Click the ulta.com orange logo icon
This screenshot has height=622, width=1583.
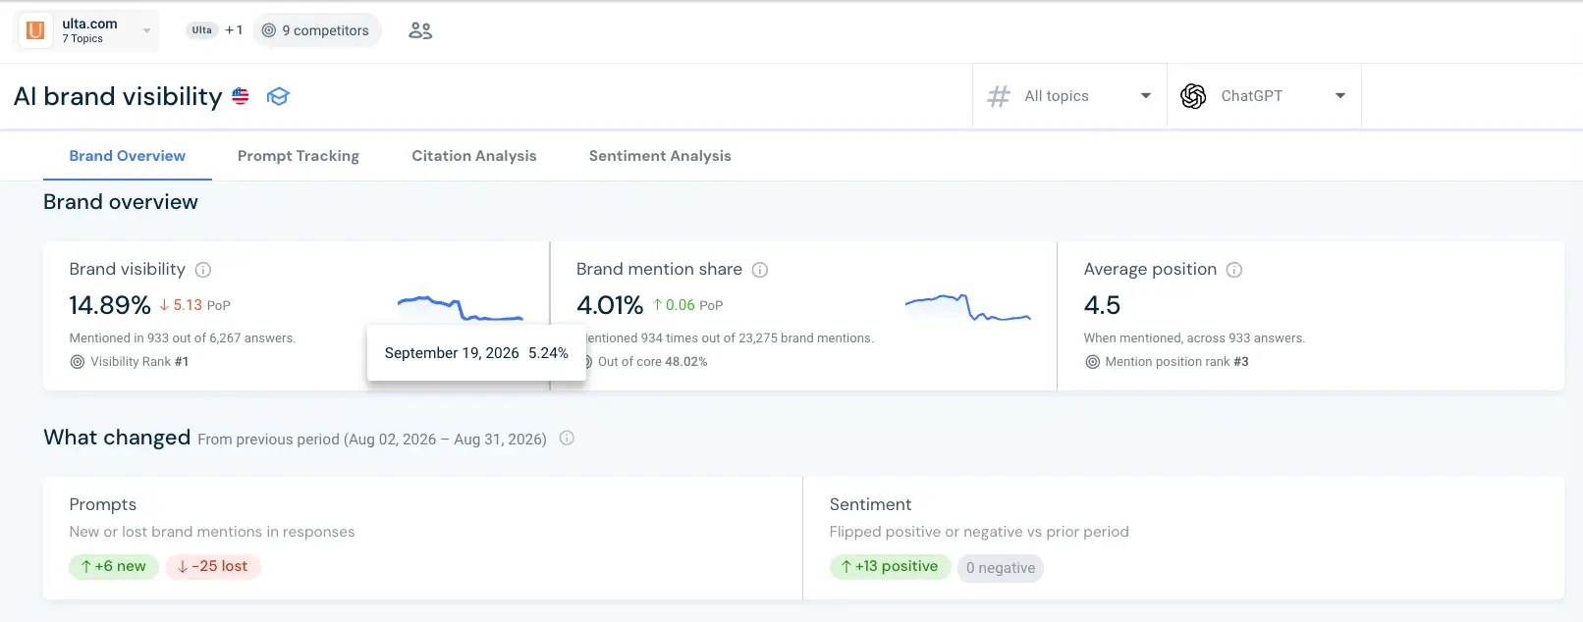[35, 30]
